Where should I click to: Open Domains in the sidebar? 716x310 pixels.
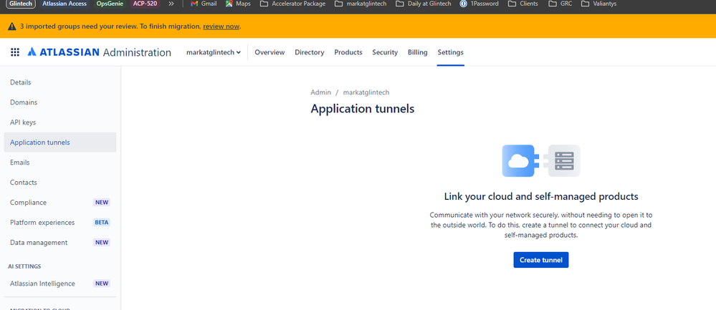(59, 102)
